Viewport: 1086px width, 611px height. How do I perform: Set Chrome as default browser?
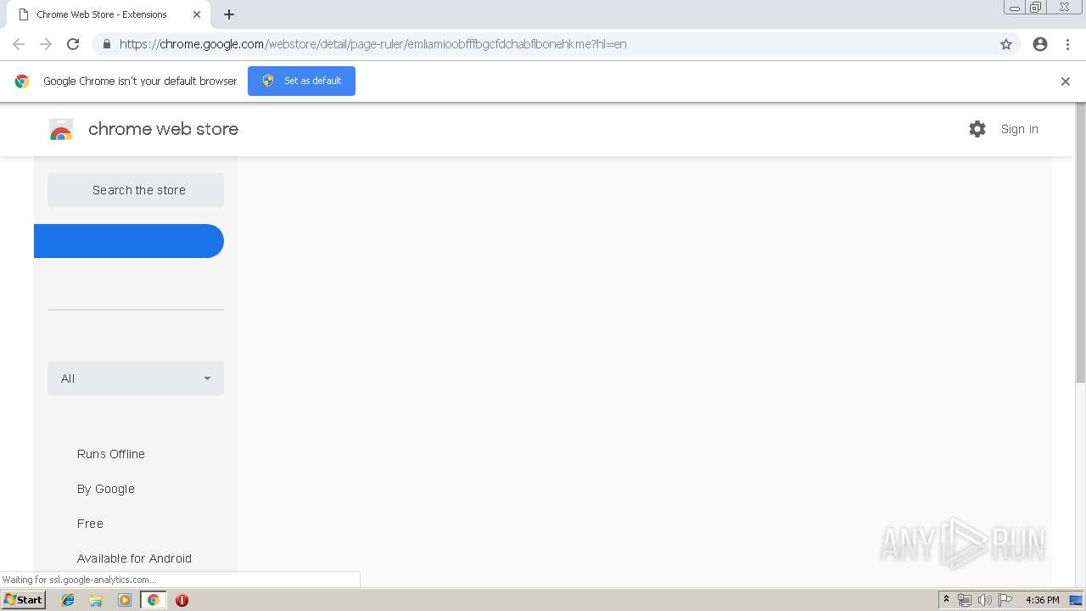tap(301, 81)
